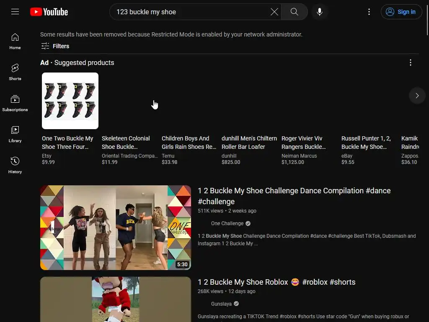Click the Temu seller name
The height and width of the screenshot is (322, 429).
click(168, 156)
